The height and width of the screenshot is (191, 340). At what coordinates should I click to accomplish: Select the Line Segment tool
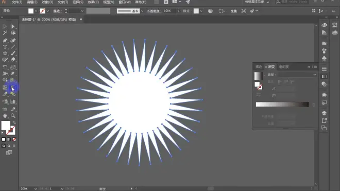tap(13, 47)
